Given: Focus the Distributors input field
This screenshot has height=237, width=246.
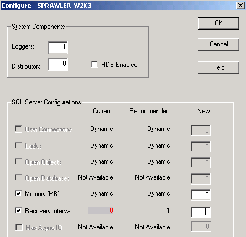Looking at the screenshot, I should [58, 64].
